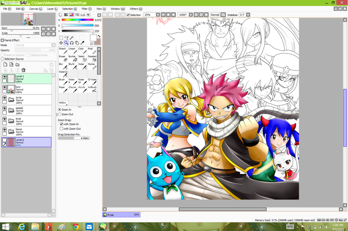Choose the AirBrush tool
This screenshot has width=348, height=231.
point(92,89)
